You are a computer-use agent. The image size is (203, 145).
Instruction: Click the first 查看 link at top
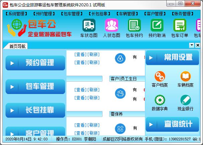pyautogui.click(x=80, y=54)
